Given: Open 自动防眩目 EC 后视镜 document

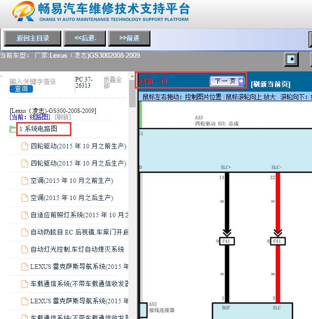Looking at the screenshot, I should click(x=80, y=232).
